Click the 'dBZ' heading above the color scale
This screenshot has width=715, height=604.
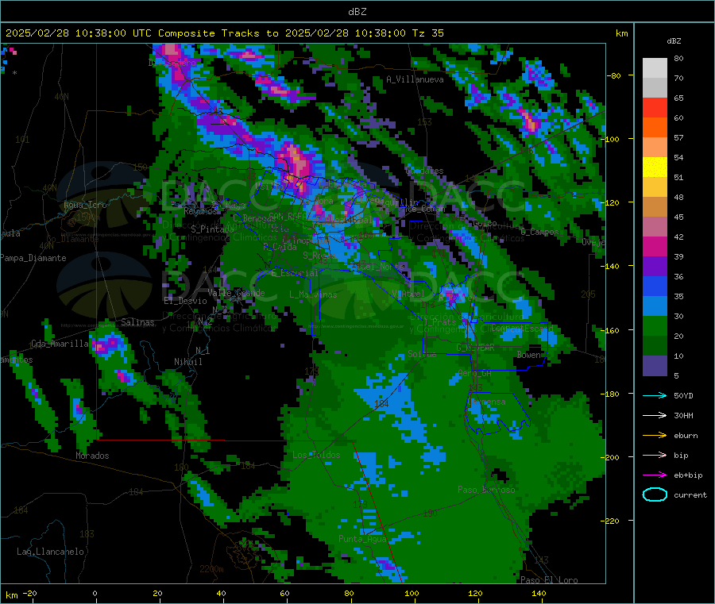(674, 40)
